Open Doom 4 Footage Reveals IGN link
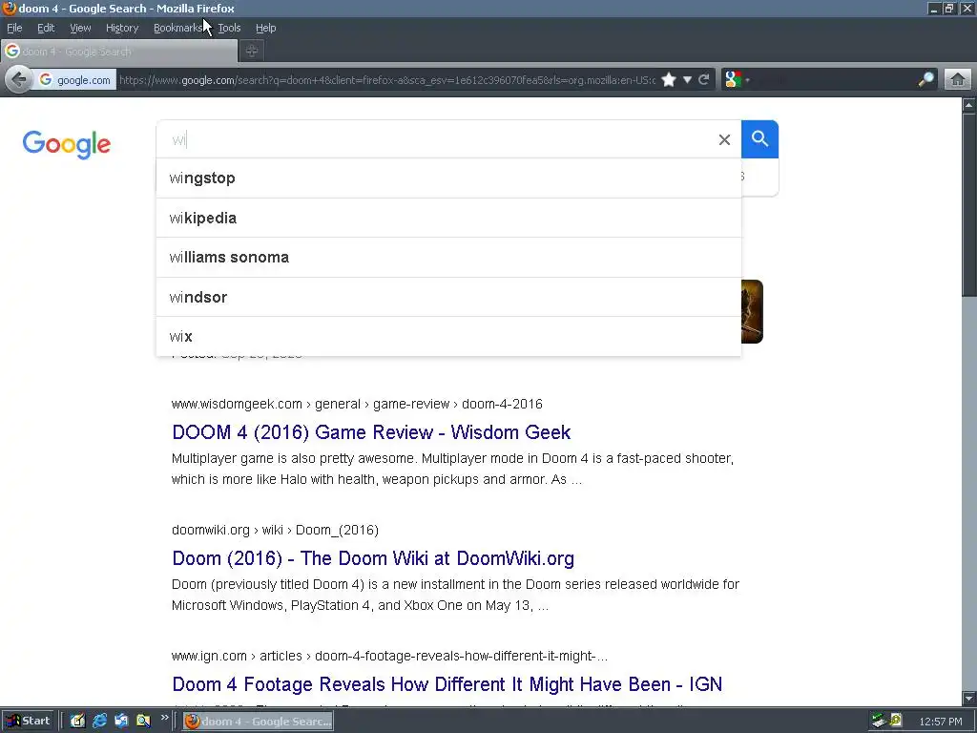Viewport: 977px width, 733px height. 447,683
